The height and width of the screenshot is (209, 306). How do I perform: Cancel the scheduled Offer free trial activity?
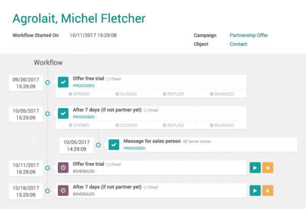click(268, 168)
